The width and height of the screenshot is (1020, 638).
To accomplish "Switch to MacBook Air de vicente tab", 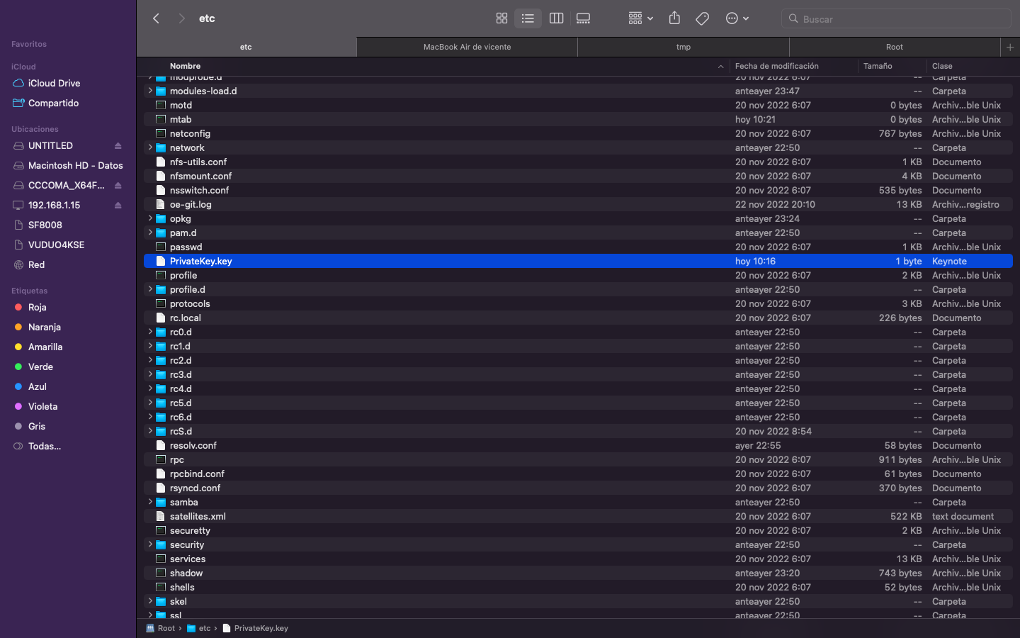I will click(x=467, y=47).
